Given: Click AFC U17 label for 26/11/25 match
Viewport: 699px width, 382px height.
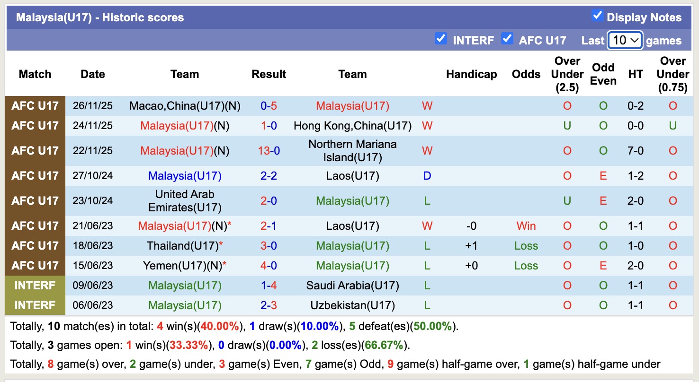Looking at the screenshot, I should pos(35,106).
